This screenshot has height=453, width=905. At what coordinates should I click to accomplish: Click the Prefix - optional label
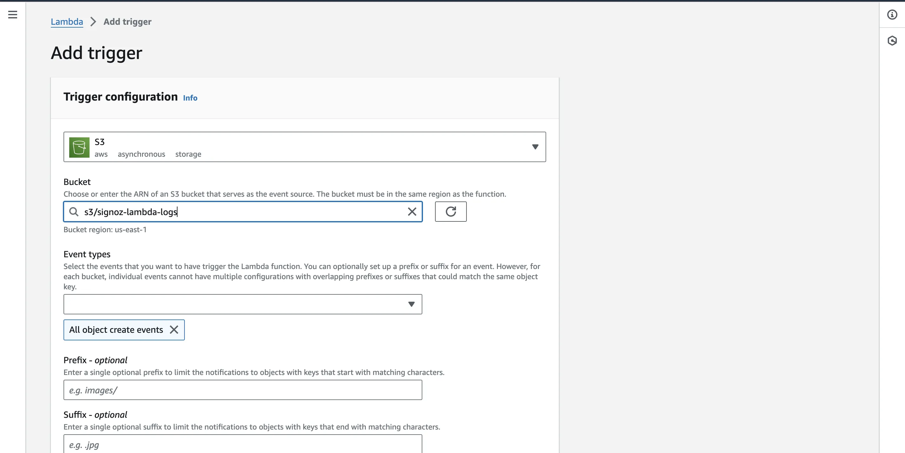[96, 360]
